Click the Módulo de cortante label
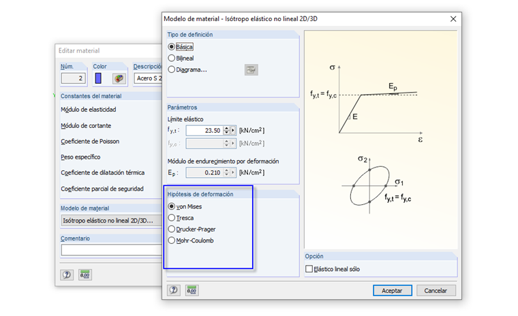This screenshot has height=316, width=518. coord(86,125)
